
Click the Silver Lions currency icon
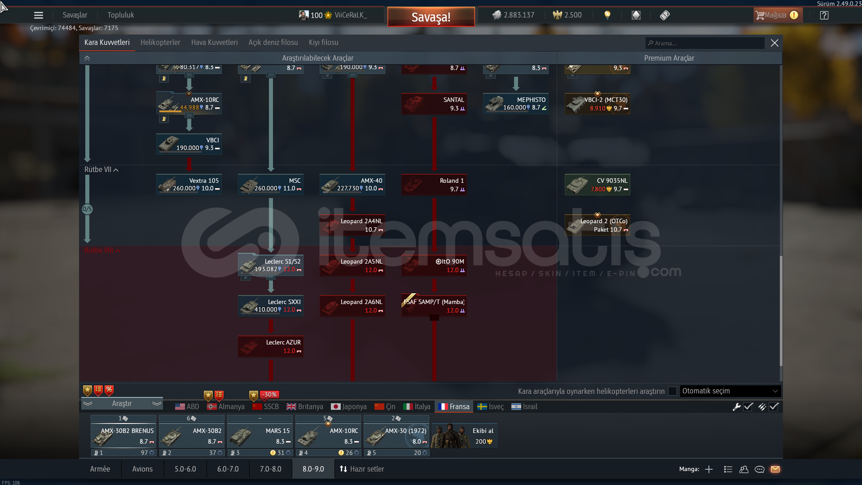tap(497, 15)
